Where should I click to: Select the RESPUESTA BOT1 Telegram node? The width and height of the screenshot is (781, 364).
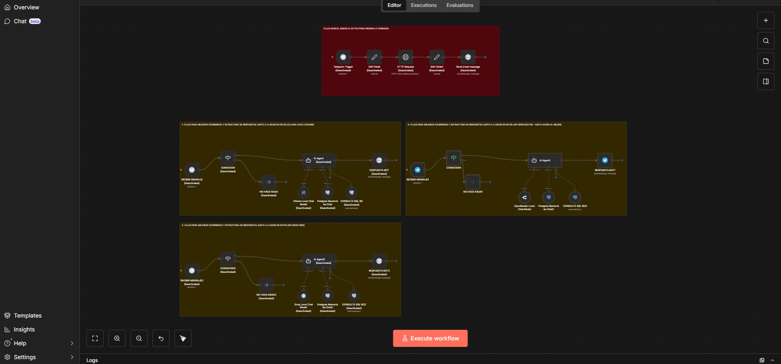point(605,160)
